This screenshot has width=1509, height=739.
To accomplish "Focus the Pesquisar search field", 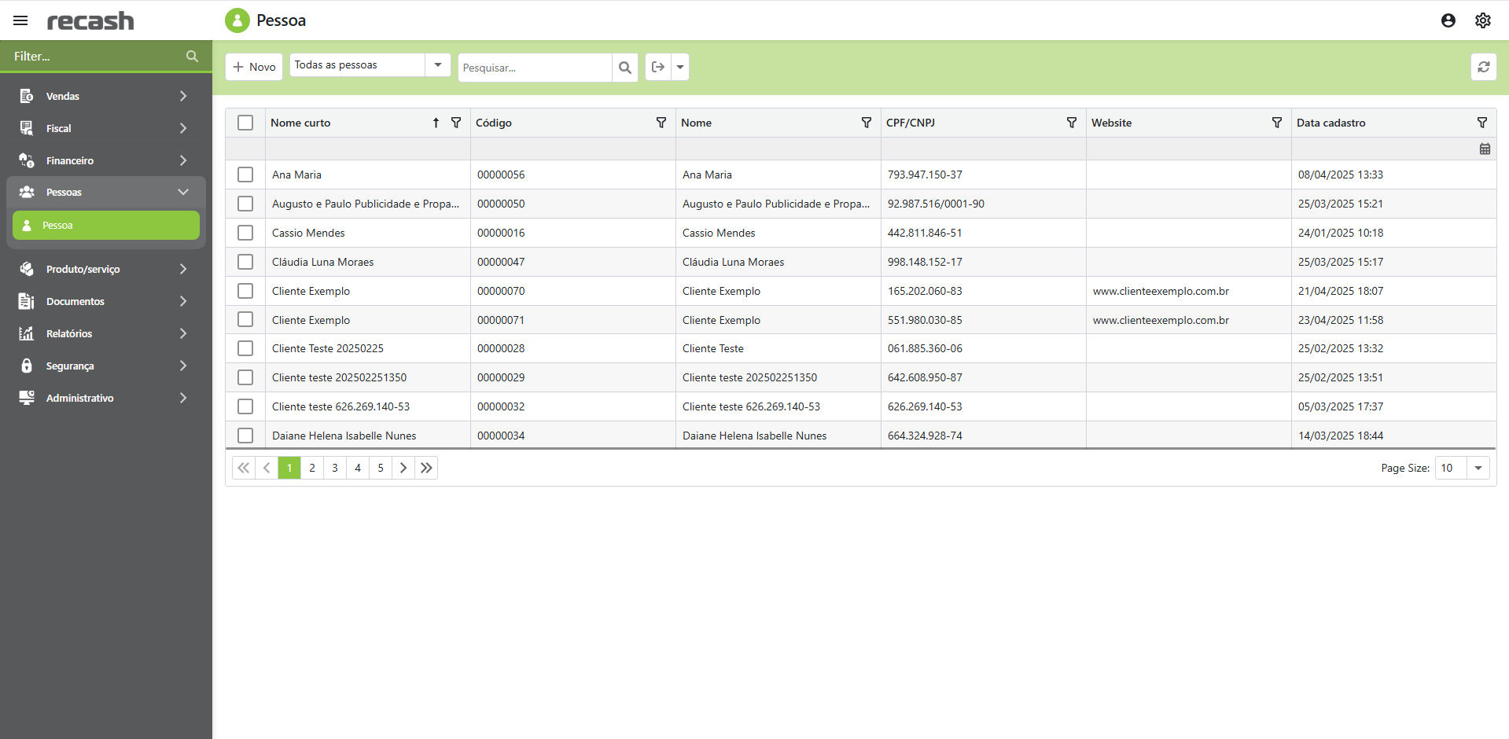I will point(535,68).
